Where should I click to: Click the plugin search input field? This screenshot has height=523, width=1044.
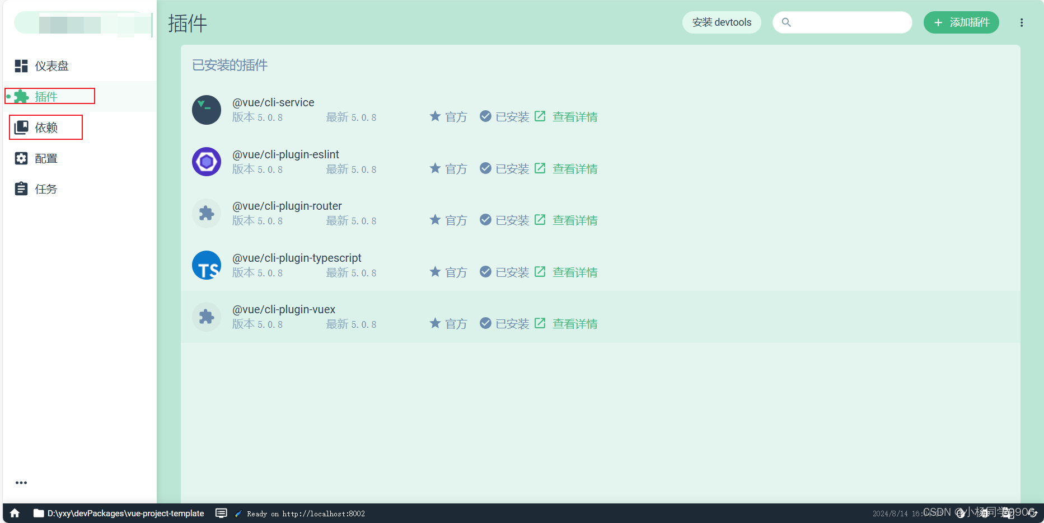pos(848,22)
